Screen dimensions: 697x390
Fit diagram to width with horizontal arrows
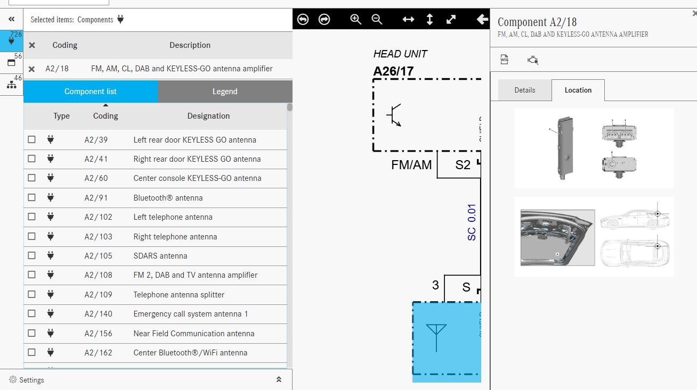(x=408, y=19)
